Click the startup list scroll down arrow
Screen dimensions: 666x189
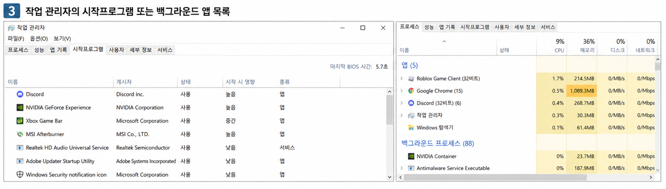pos(389,177)
